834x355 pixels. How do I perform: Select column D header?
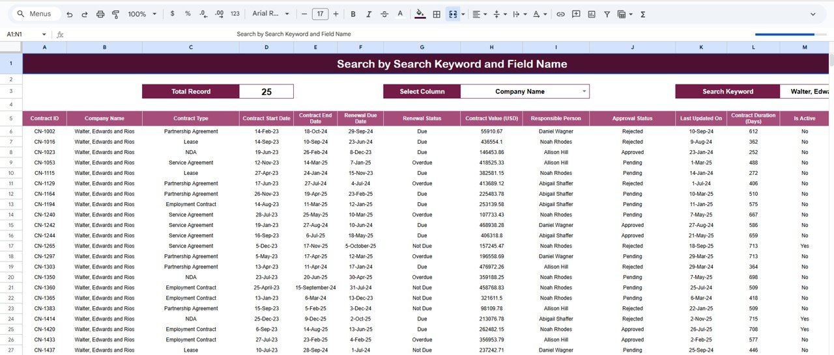pos(266,47)
